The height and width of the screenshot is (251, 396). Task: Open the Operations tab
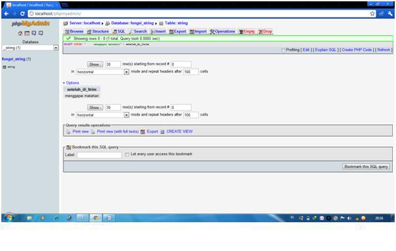tap(222, 31)
